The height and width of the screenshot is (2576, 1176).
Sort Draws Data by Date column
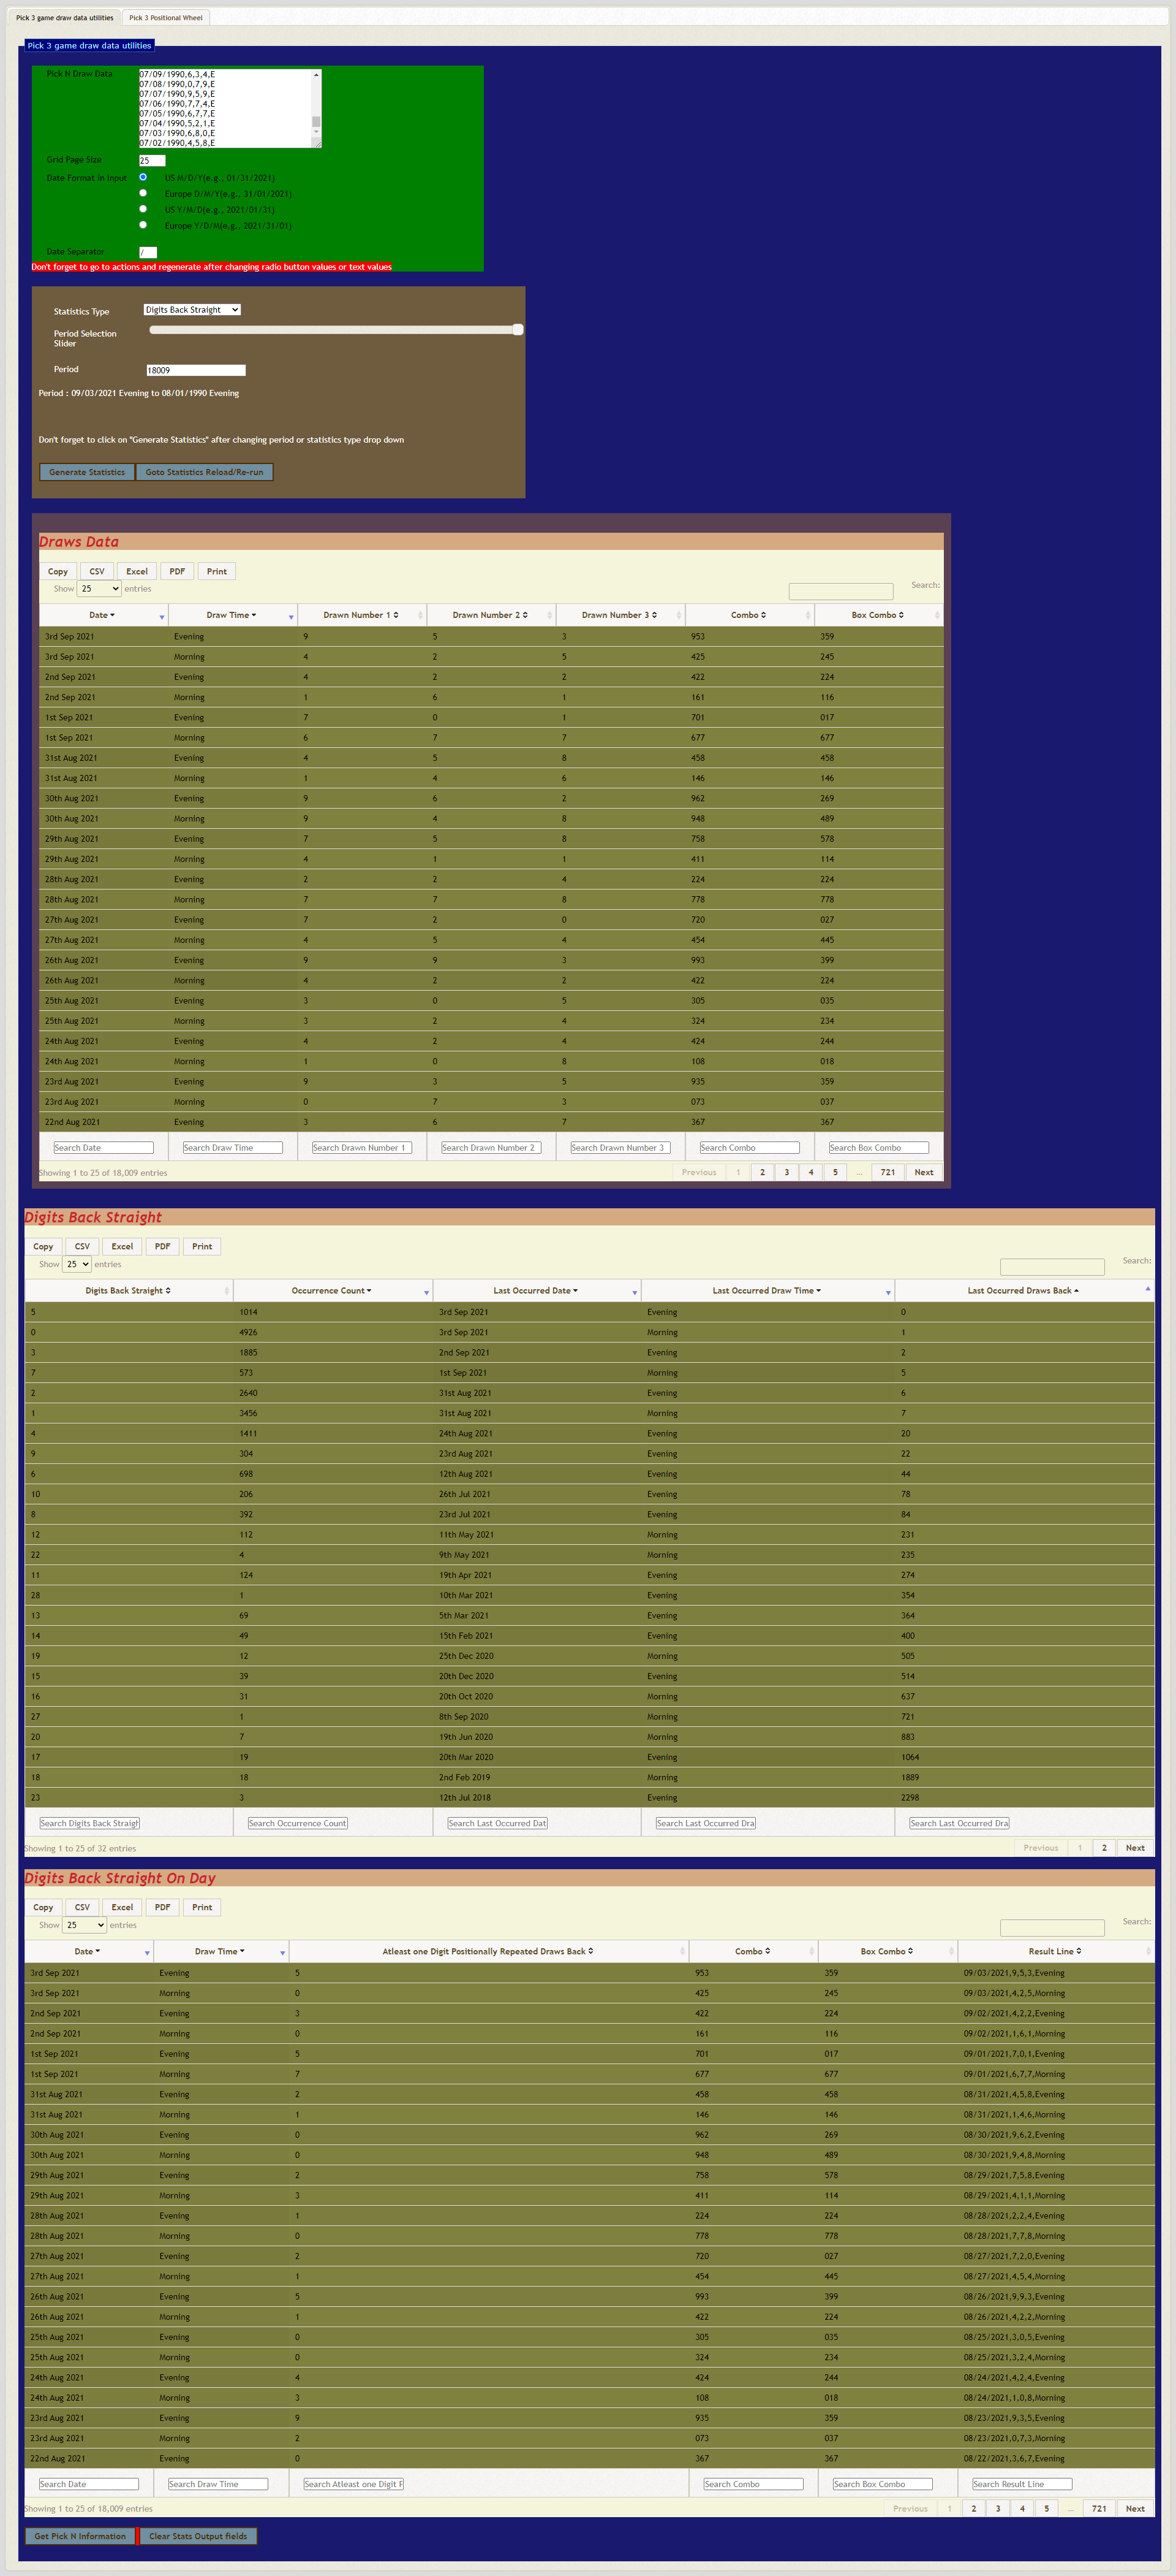pyautogui.click(x=103, y=615)
